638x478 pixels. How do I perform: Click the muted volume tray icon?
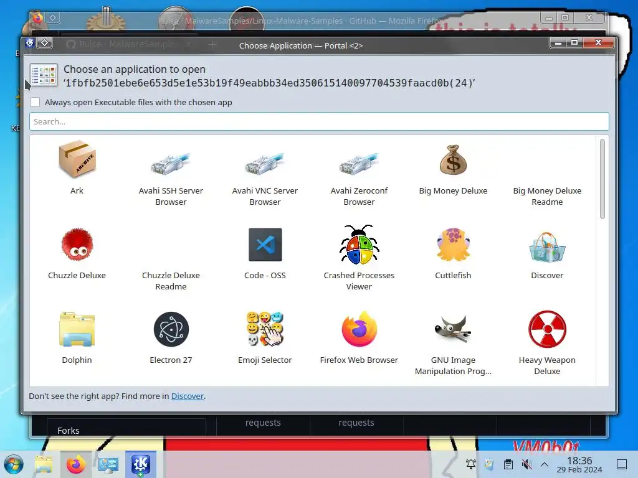(526, 464)
